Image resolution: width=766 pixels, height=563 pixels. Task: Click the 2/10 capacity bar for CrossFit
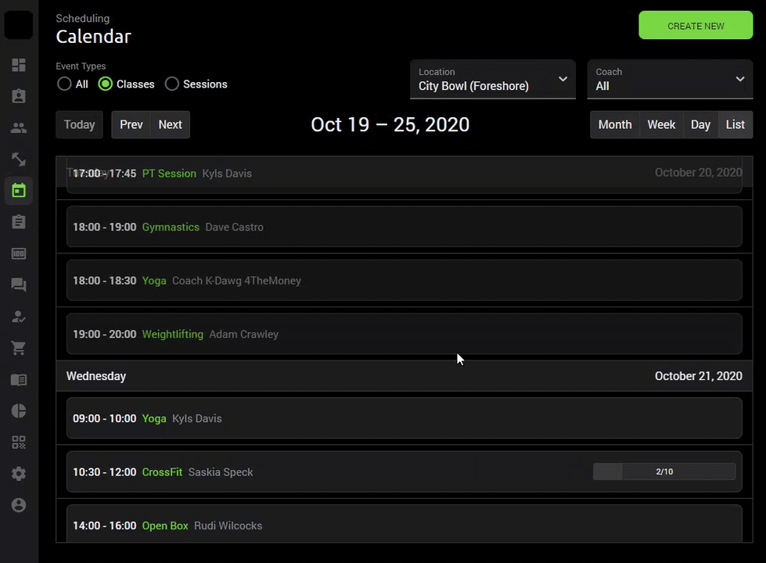tap(664, 472)
